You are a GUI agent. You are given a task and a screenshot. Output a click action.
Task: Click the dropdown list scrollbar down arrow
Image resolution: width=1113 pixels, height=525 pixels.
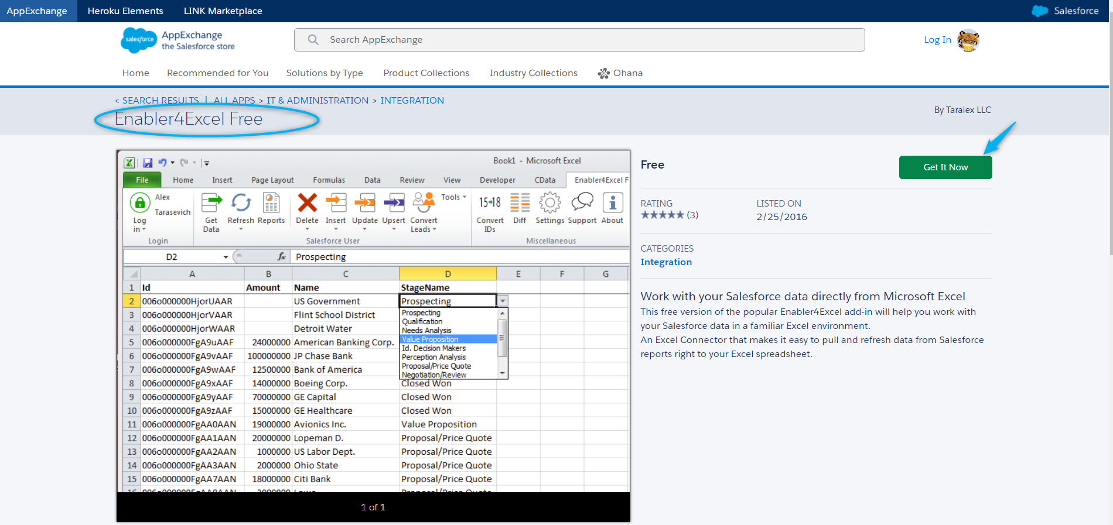502,373
